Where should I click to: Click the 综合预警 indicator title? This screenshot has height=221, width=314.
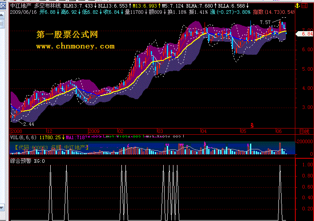pyautogui.click(x=20, y=161)
